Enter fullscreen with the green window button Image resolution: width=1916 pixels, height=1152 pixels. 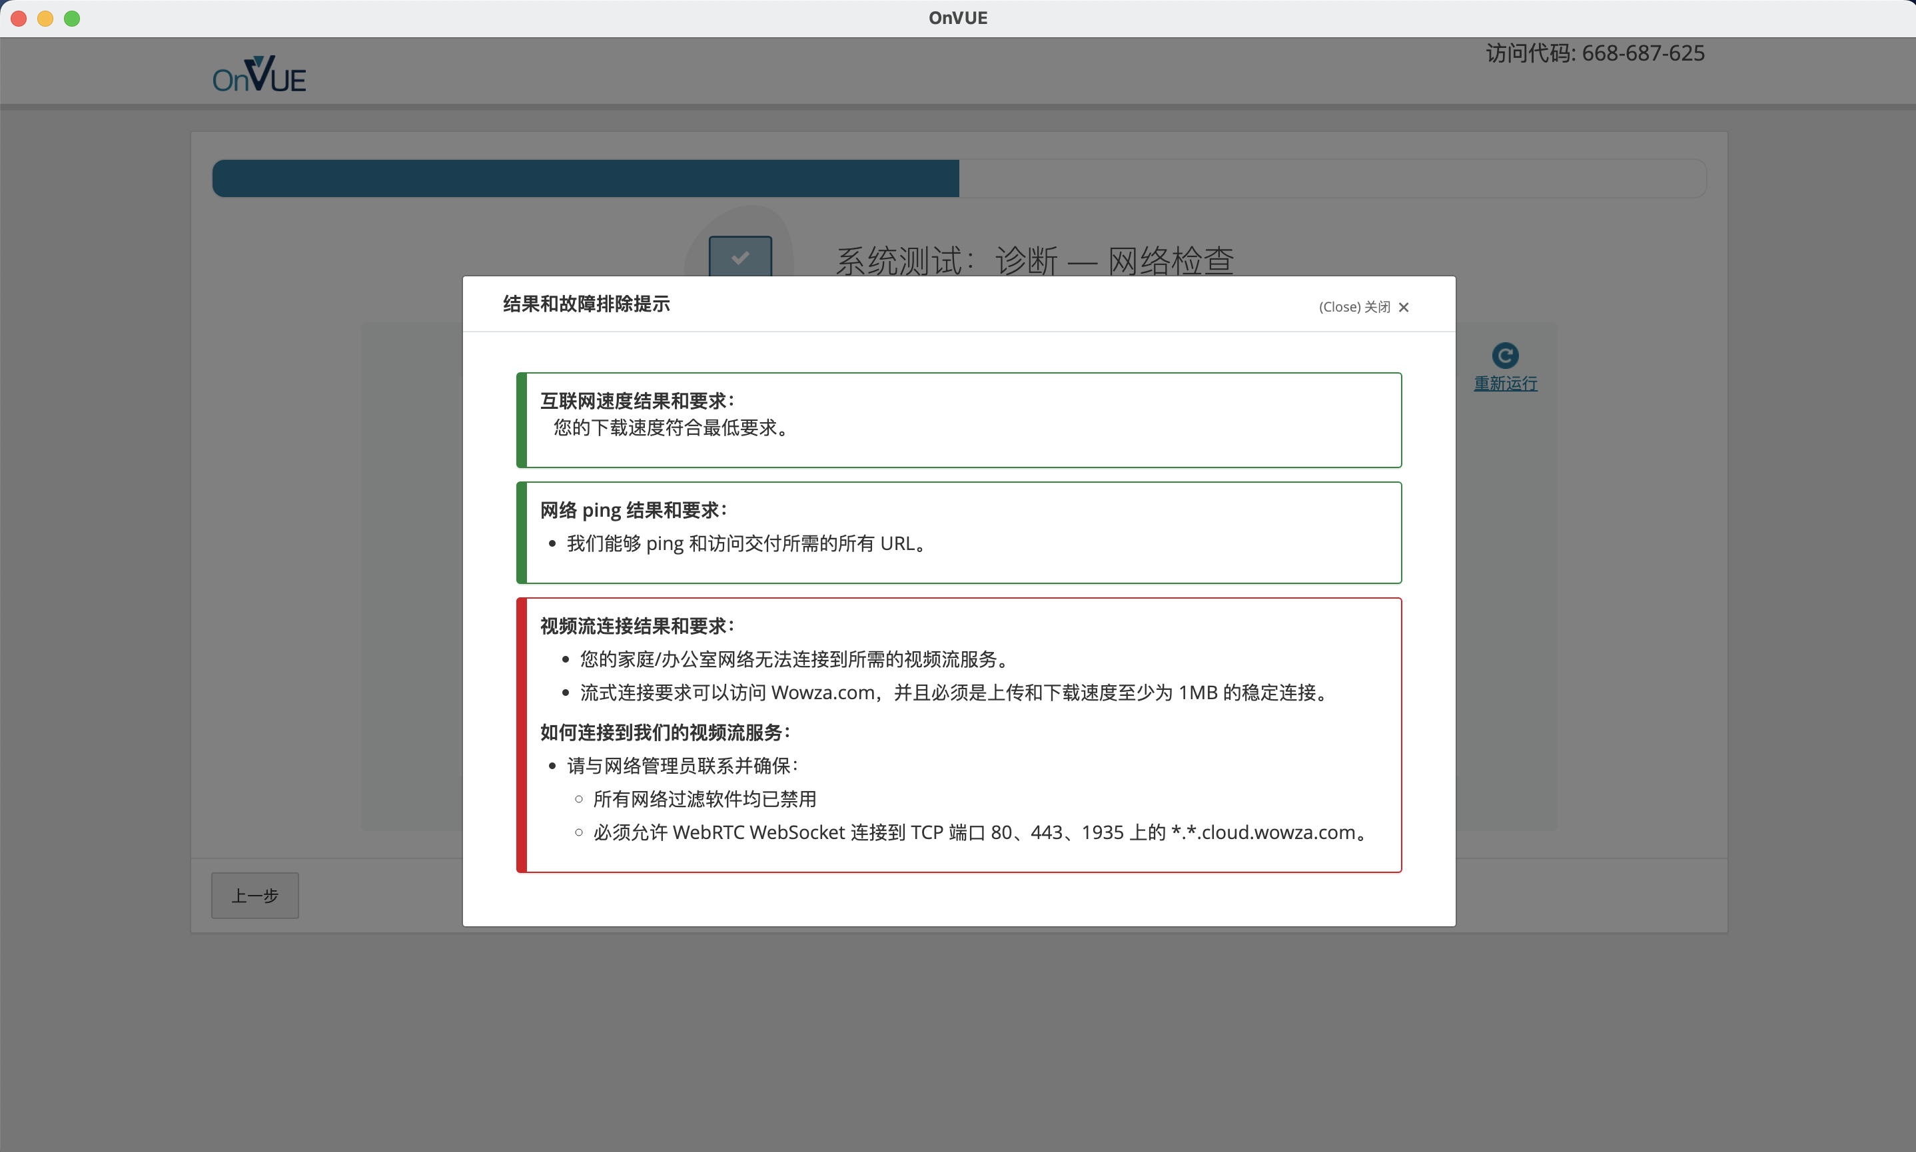[72, 19]
